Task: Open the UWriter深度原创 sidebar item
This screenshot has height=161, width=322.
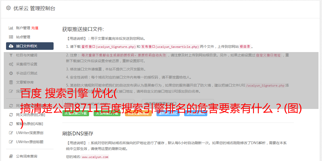Action: 30,133
